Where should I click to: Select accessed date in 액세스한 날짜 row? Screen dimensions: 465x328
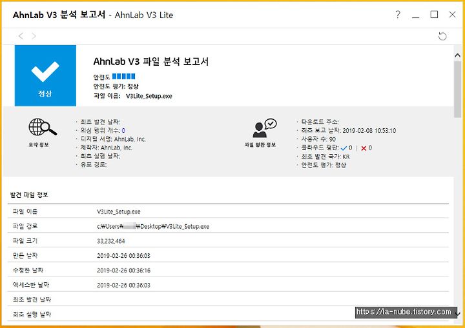[123, 285]
